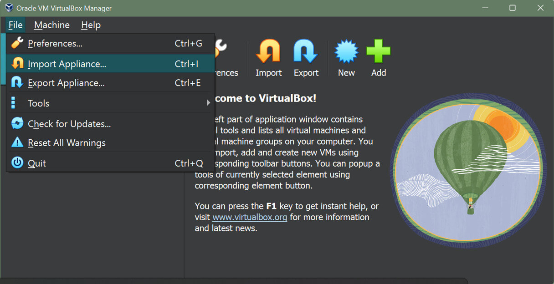Click the wrench icon beside Preferences...
554x284 pixels.
pyautogui.click(x=17, y=43)
